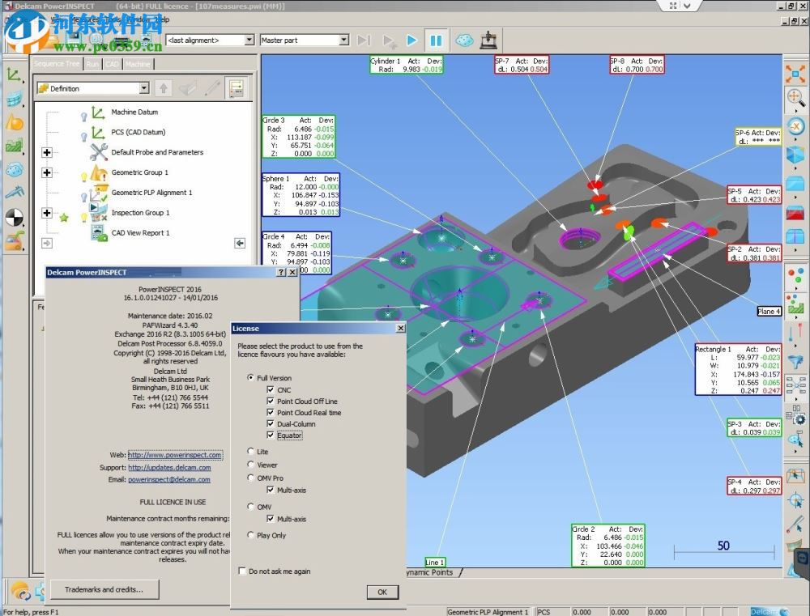Expand the Inspection Group 1 node

(x=47, y=213)
